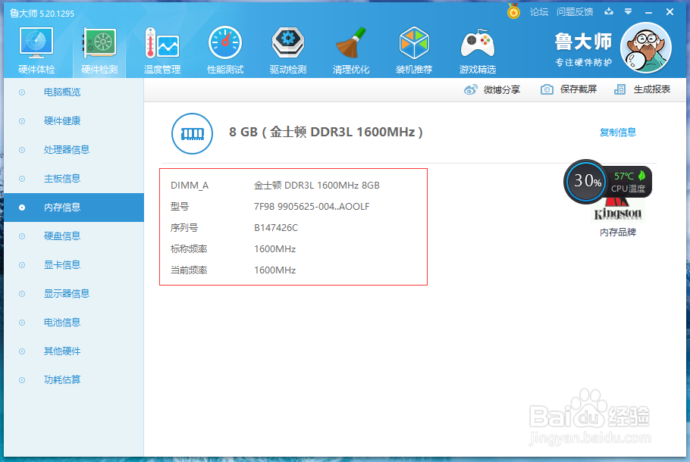This screenshot has width=690, height=462.
Task: Click DIMM_A value 金士顿 DDR3L 1600MHz 8GB
Action: pyautogui.click(x=317, y=186)
